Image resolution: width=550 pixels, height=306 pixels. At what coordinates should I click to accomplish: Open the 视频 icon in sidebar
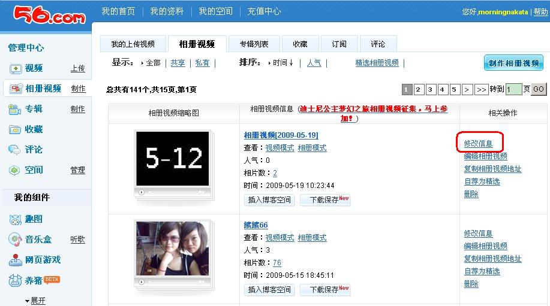pos(15,68)
